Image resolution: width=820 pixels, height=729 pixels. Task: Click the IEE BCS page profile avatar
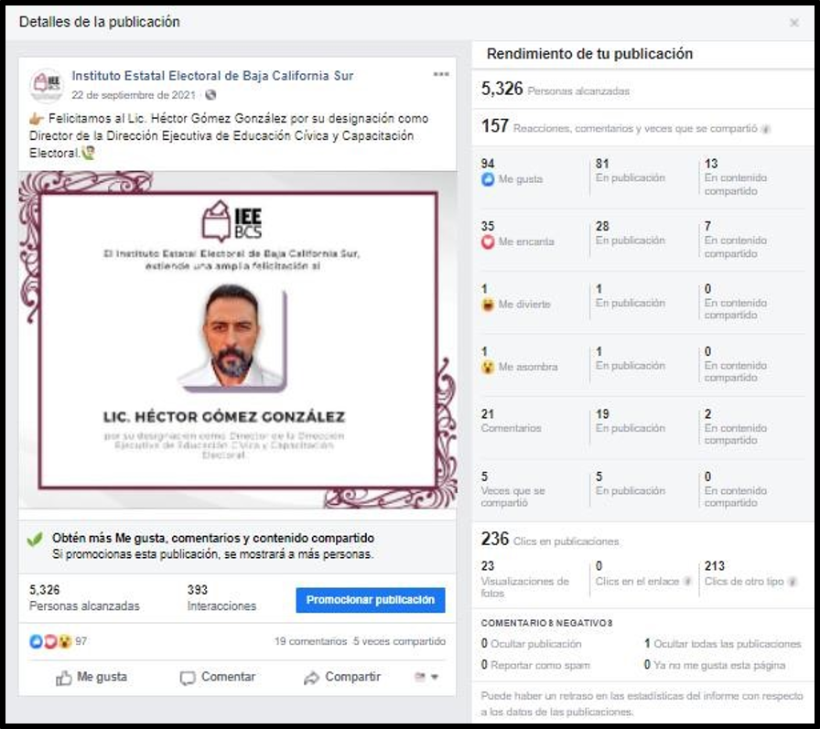(x=46, y=85)
